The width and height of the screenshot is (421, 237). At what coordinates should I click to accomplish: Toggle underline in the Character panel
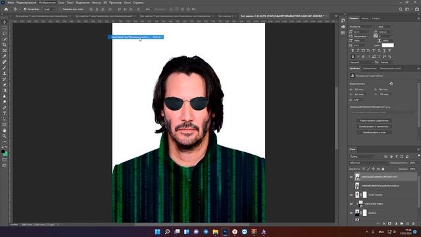click(x=384, y=51)
